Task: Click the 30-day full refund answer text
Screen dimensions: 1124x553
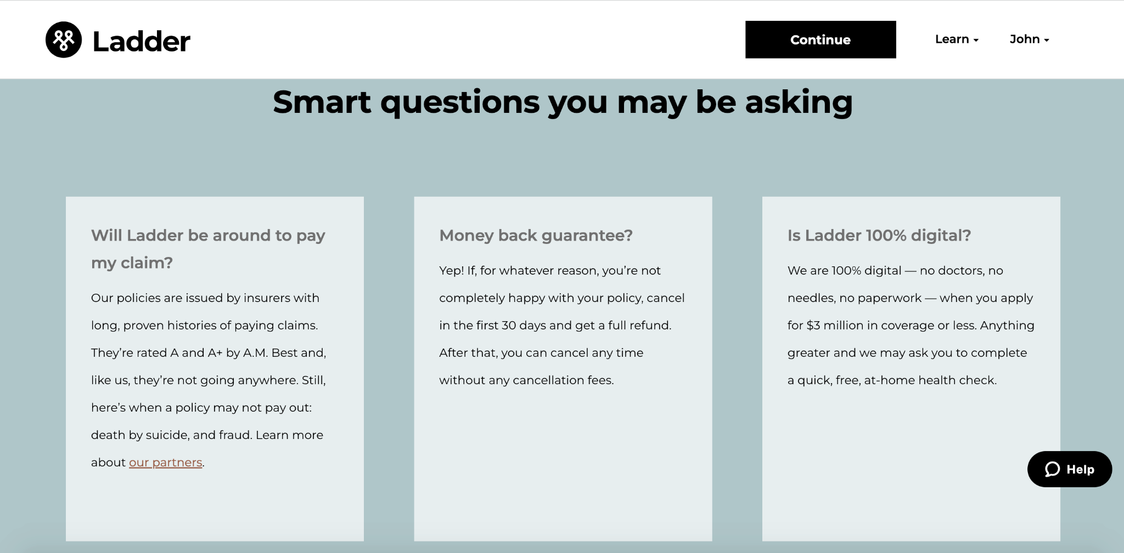Action: [x=555, y=326]
